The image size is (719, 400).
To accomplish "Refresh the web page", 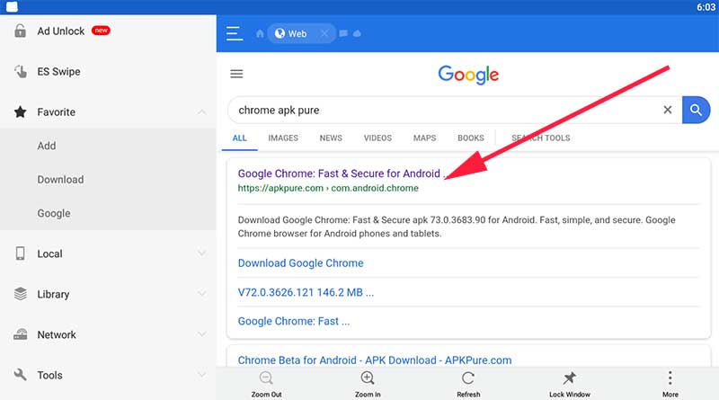I will pos(468,384).
